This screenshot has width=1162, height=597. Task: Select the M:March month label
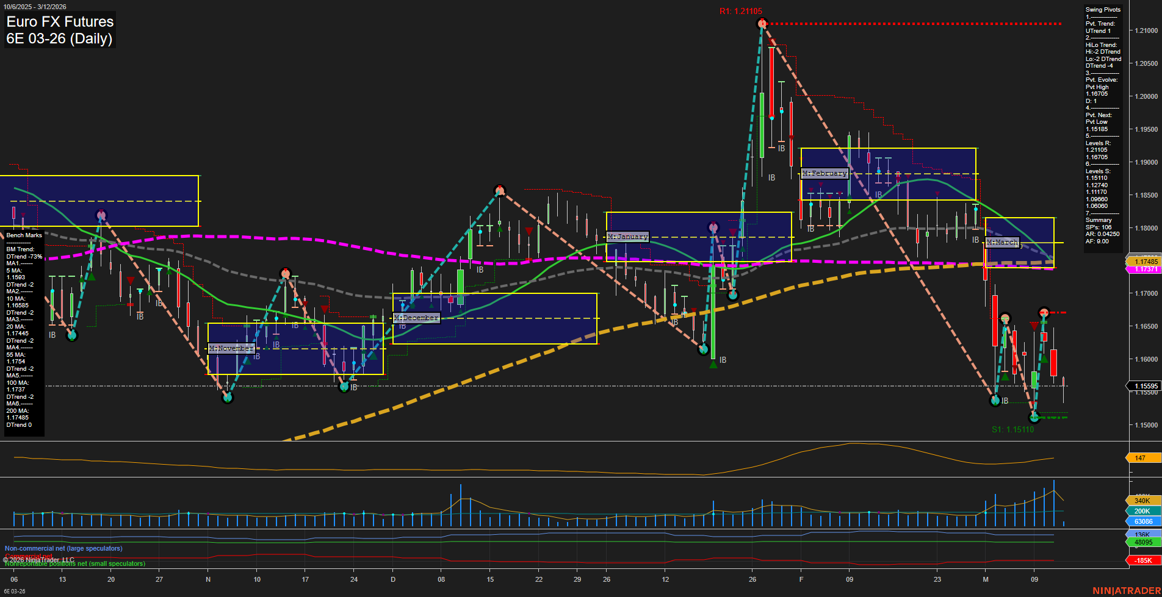1002,242
